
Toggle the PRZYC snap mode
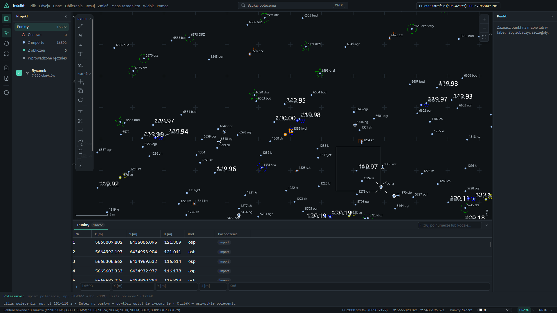(x=524, y=310)
